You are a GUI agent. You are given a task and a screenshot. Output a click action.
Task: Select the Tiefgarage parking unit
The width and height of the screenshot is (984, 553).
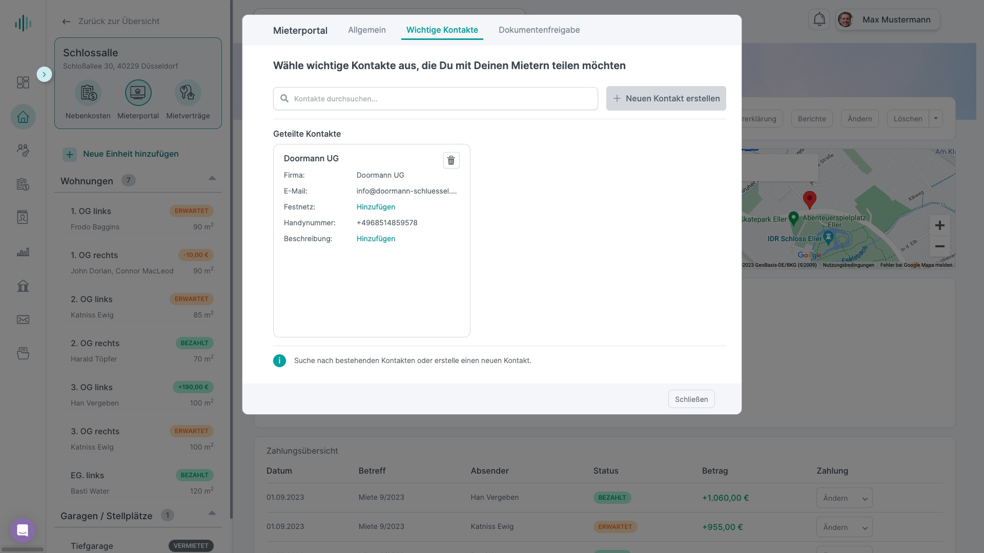click(142, 546)
